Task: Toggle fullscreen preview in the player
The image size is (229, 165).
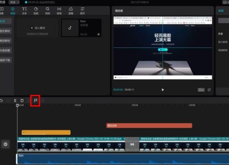Action: pyautogui.click(x=209, y=90)
